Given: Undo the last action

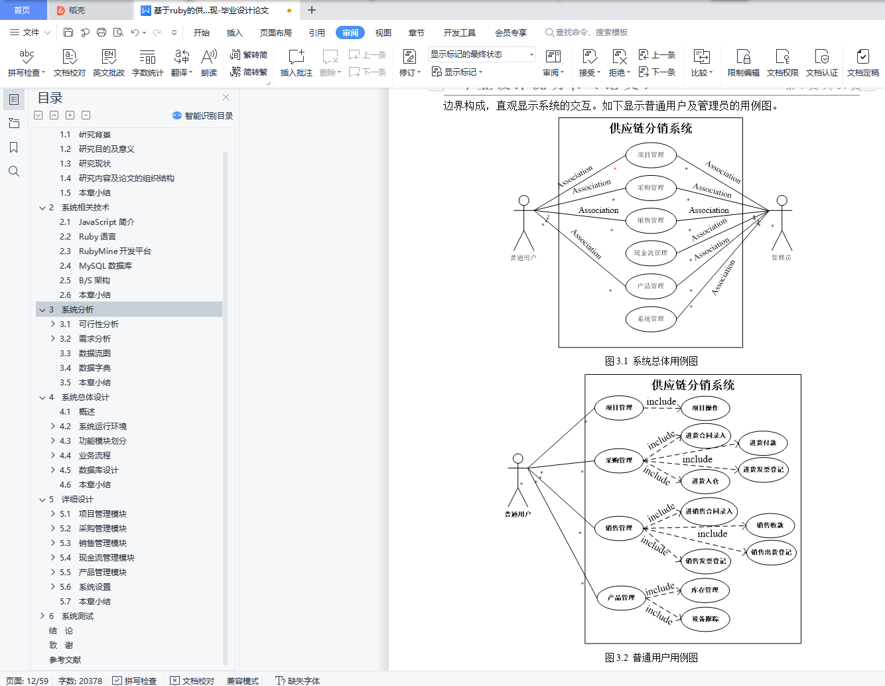Looking at the screenshot, I should 135,32.
